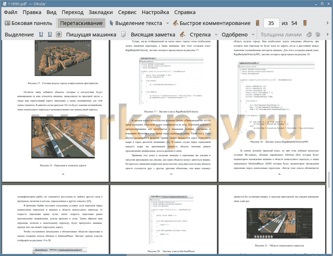This screenshot has height=256, width=333.
Task: Maximize the Okular window
Action: tap(322, 4)
